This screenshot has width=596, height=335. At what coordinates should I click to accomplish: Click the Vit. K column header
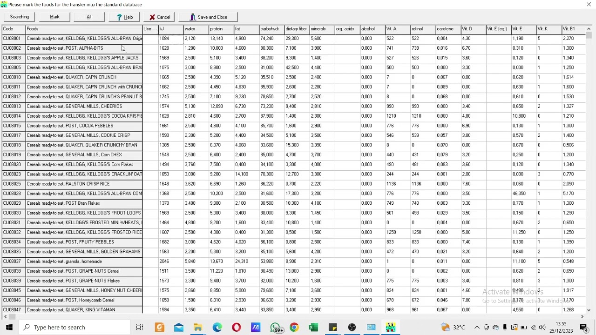548,29
